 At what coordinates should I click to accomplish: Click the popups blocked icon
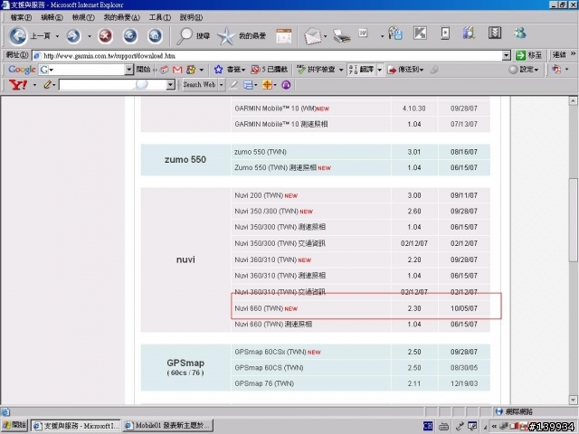255,70
